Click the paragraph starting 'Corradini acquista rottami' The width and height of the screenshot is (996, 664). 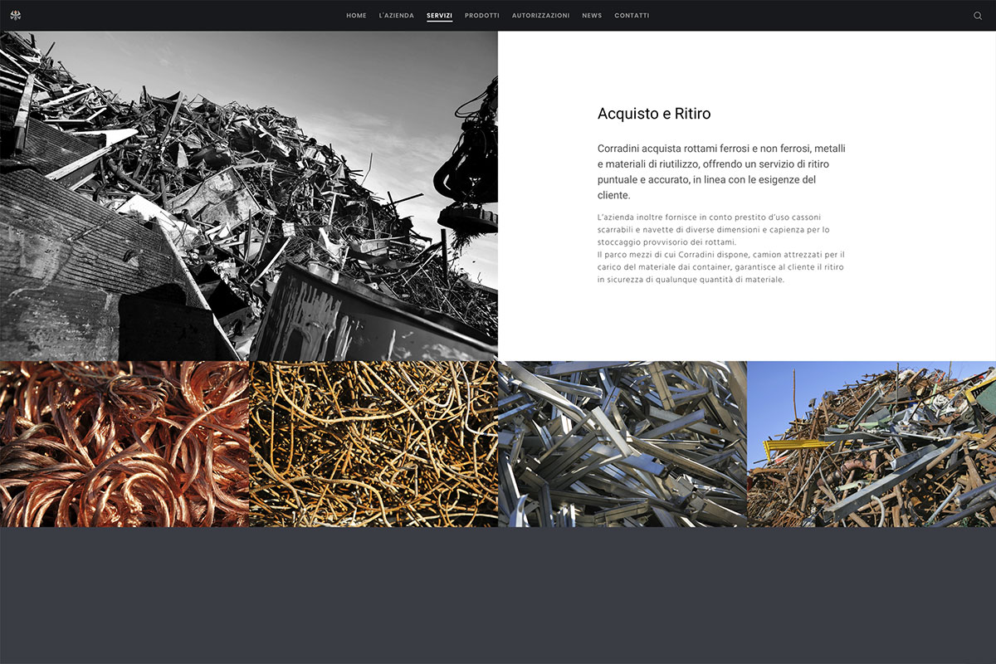(x=722, y=172)
